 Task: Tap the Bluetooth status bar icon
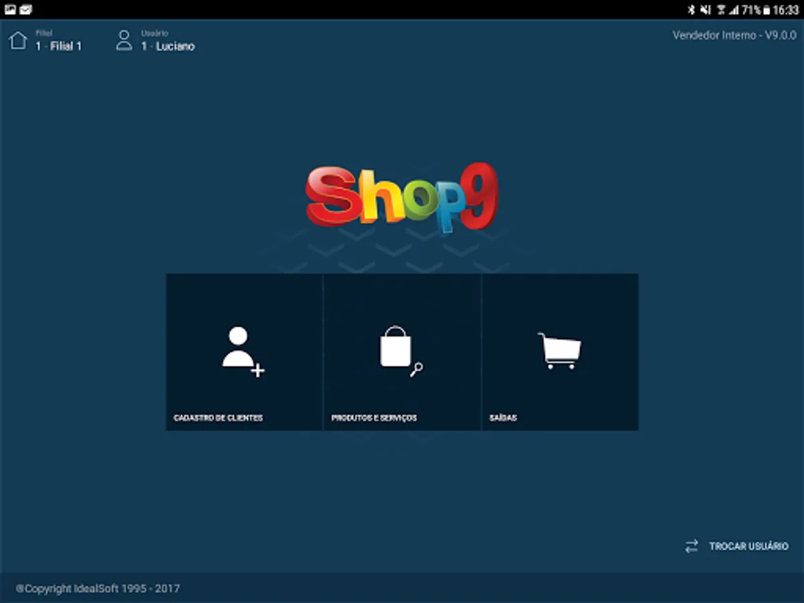[691, 9]
